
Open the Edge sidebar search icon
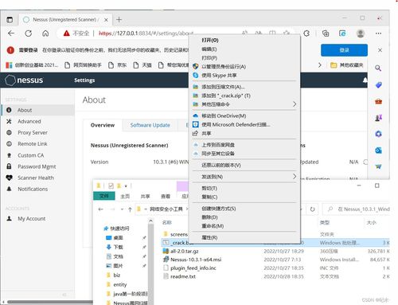point(378,68)
